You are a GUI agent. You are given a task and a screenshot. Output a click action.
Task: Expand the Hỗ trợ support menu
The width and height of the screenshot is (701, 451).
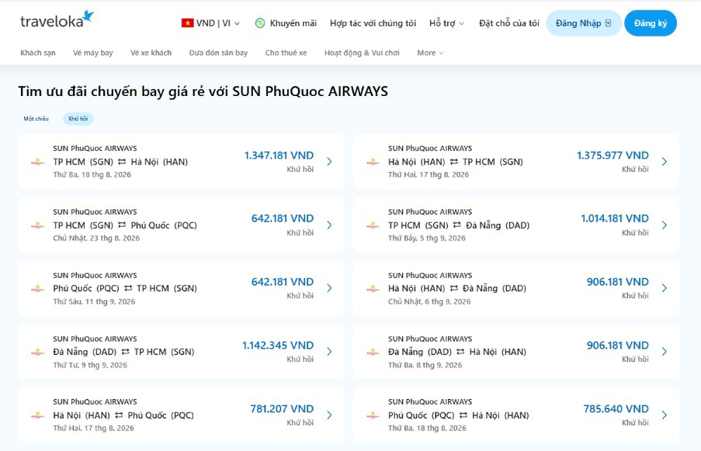[x=447, y=23]
